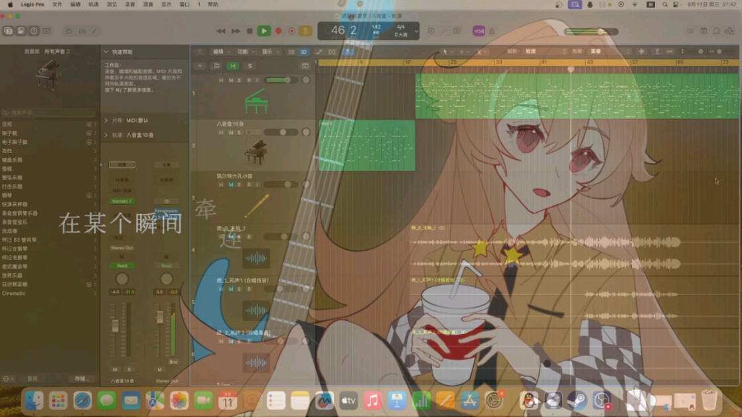Click the Add Track plus button

(200, 66)
